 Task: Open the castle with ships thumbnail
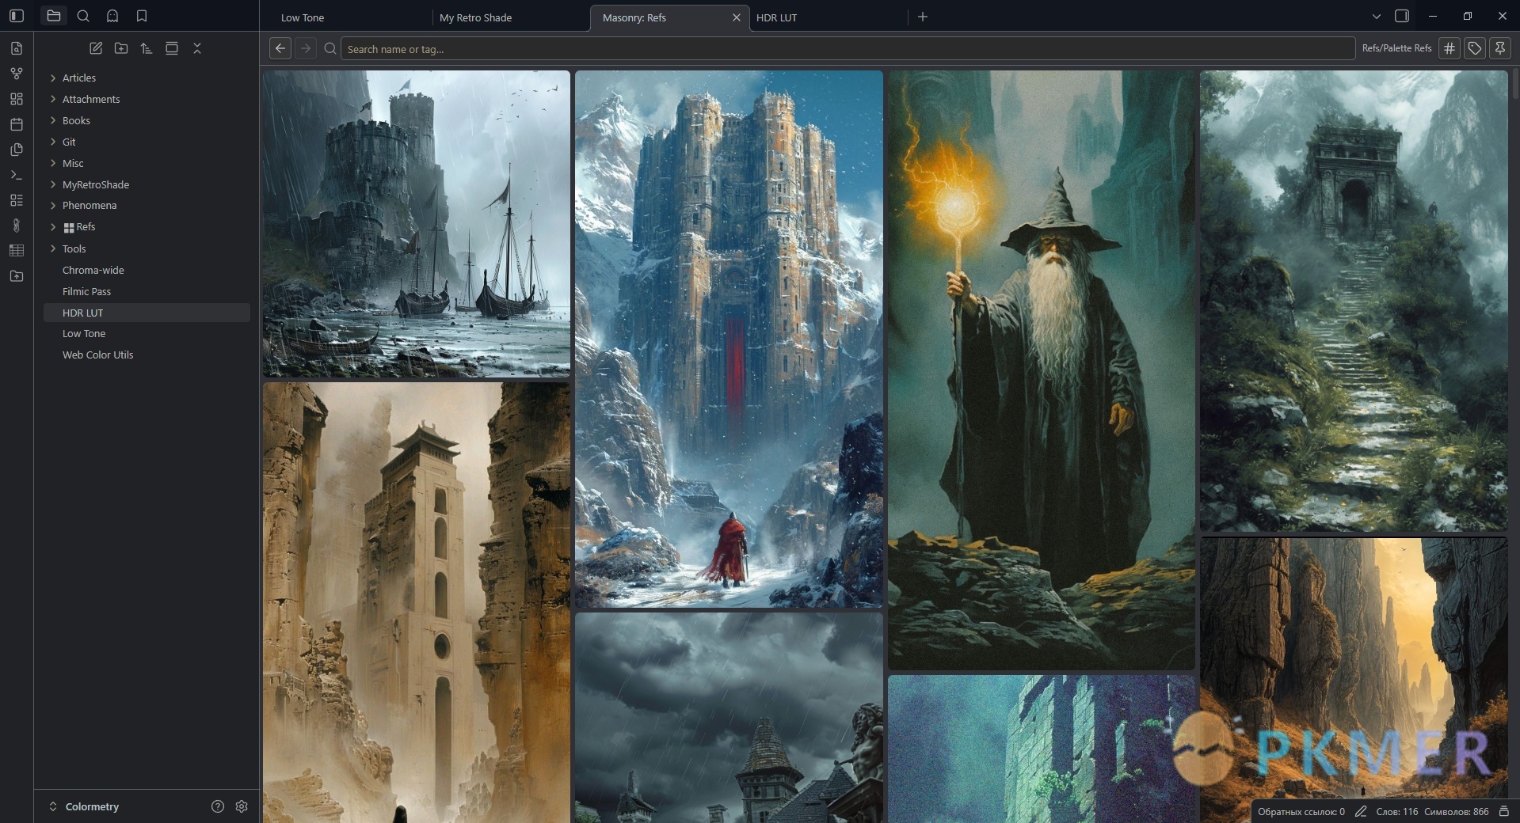417,224
